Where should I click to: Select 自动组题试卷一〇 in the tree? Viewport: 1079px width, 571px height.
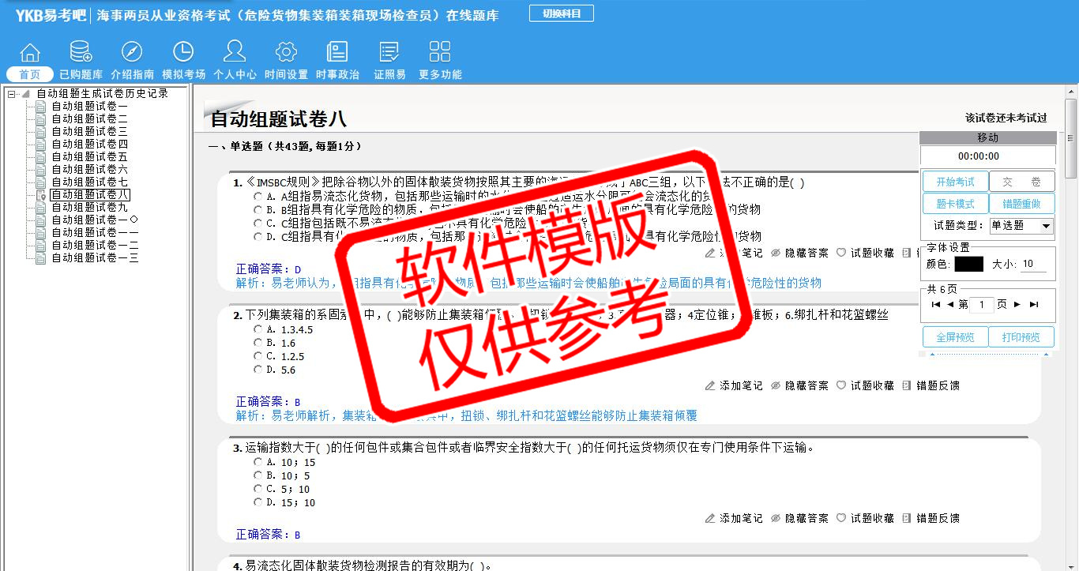pos(95,220)
